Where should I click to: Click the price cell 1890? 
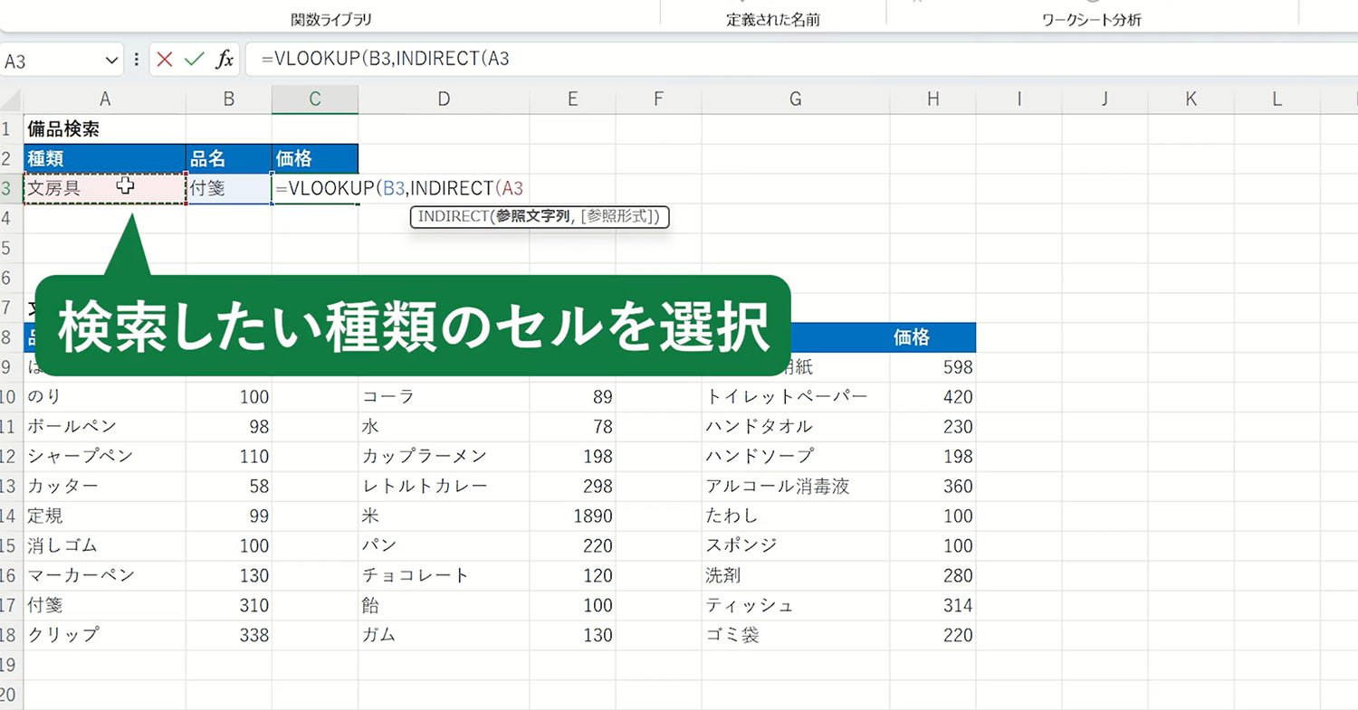572,516
